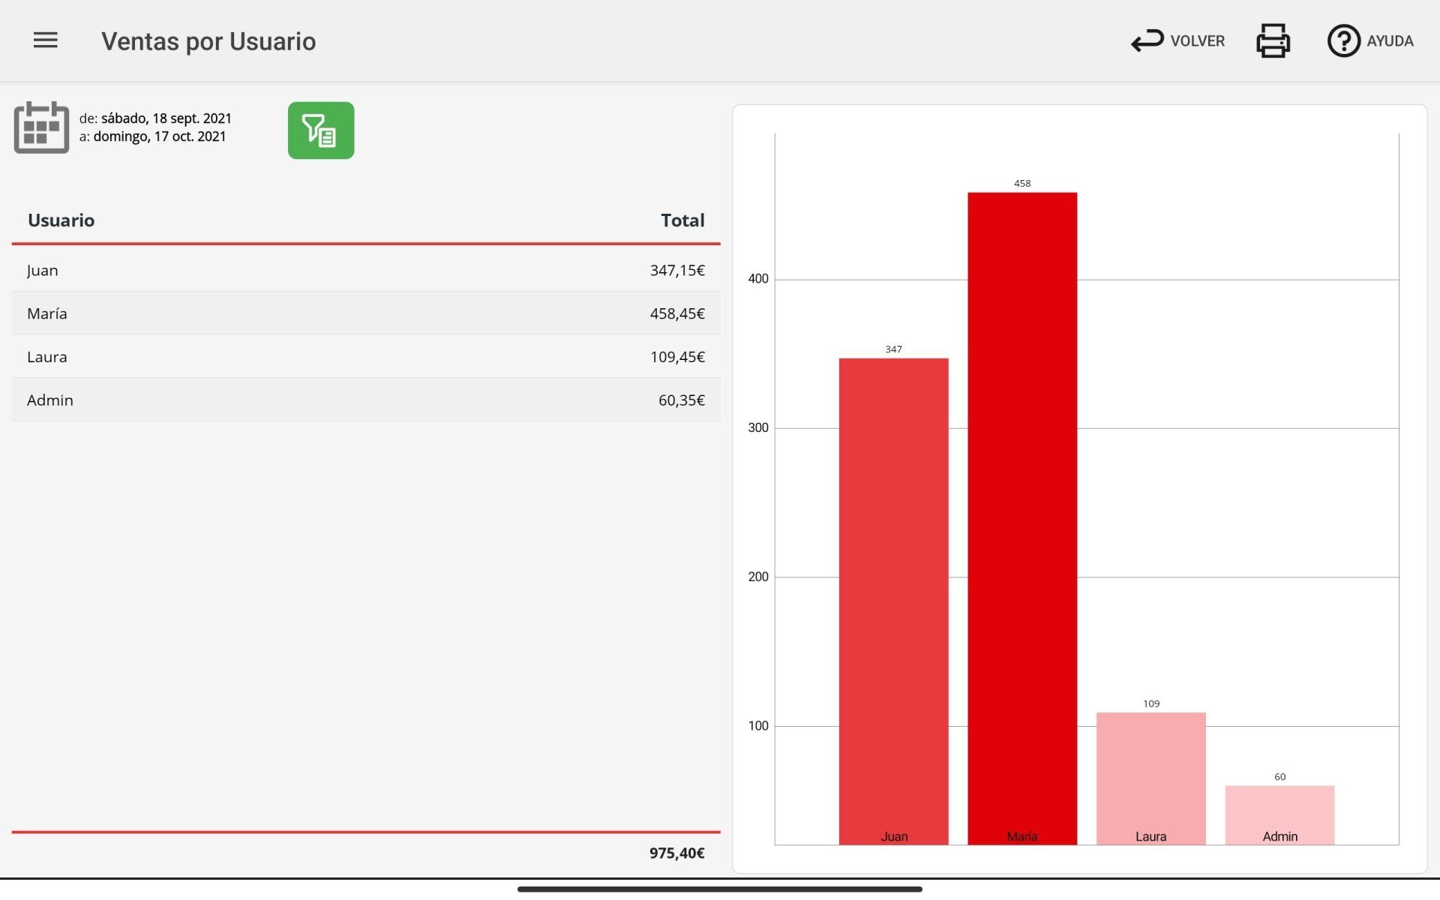Open the green filter button
1440x900 pixels.
click(321, 130)
